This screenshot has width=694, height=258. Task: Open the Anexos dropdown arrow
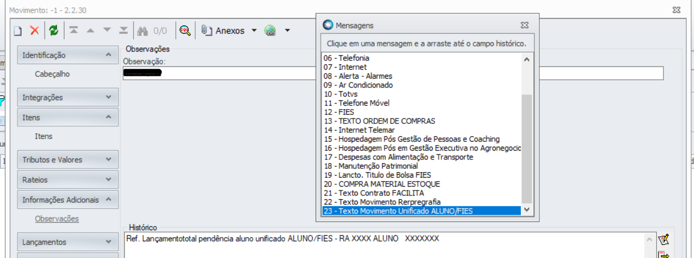click(254, 31)
